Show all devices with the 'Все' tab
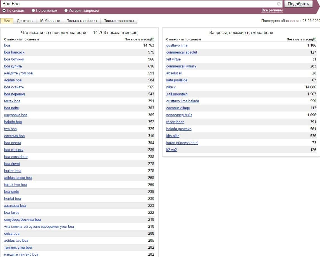The height and width of the screenshot is (257, 320). (x=7, y=21)
